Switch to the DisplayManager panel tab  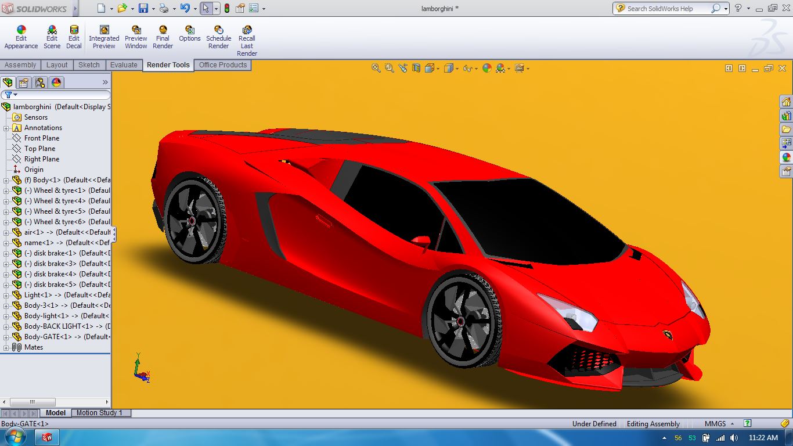tap(56, 82)
